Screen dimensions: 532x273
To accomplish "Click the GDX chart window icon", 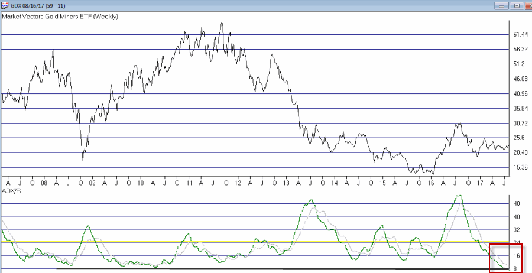I will point(5,6).
